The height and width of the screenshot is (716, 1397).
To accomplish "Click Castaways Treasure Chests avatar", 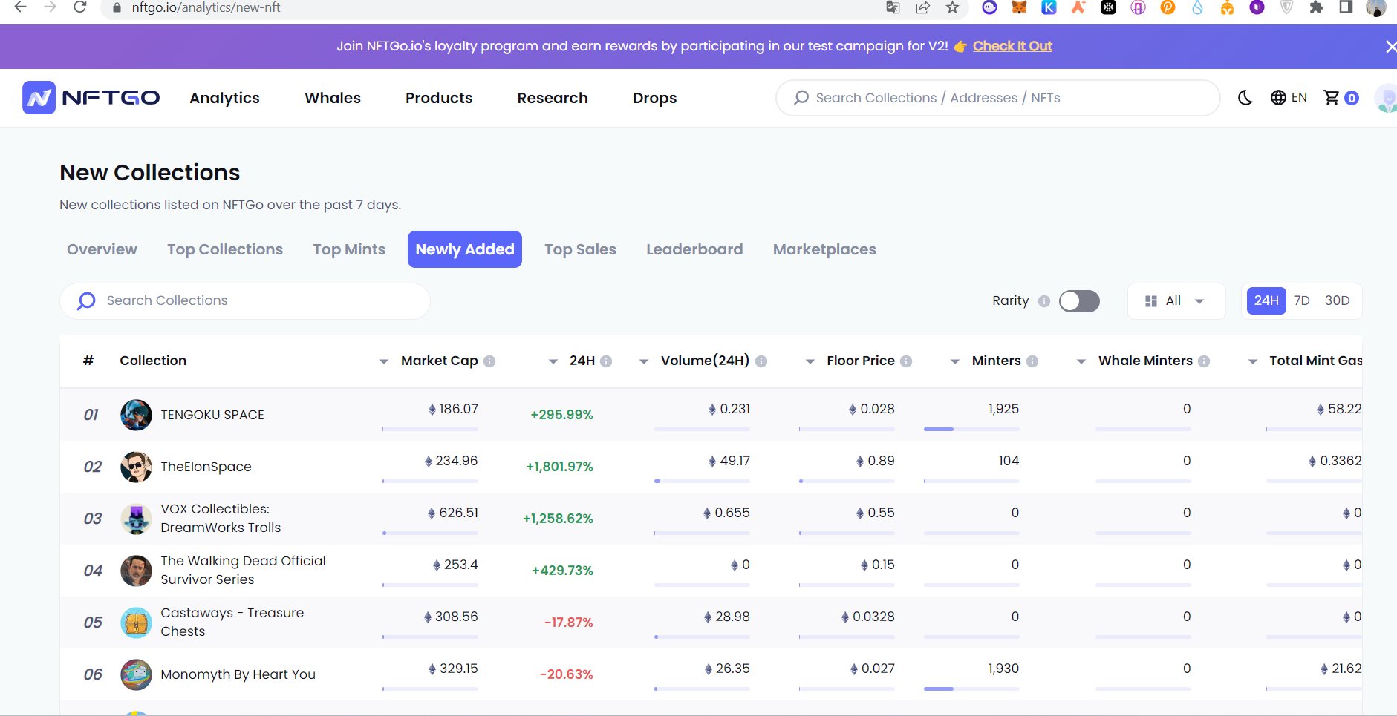I will pos(136,623).
